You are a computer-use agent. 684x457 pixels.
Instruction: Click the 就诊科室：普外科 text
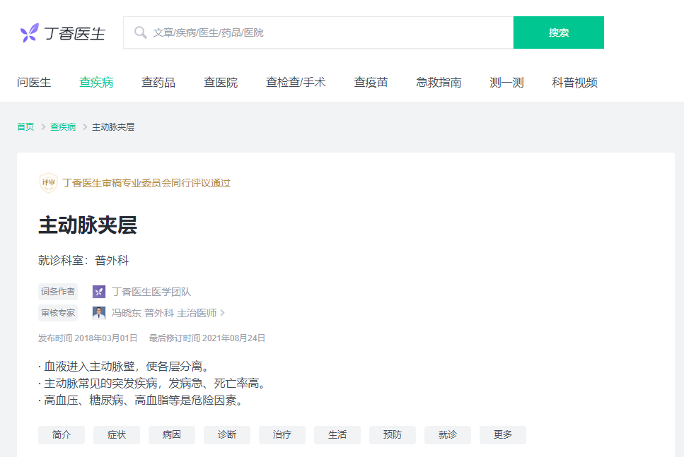pyautogui.click(x=83, y=261)
